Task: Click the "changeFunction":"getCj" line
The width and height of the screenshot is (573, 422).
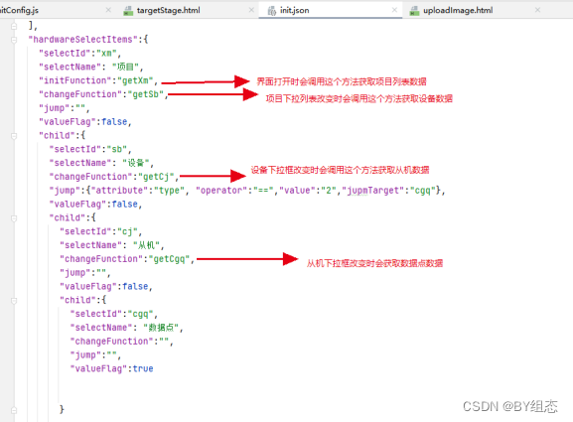Action: (x=114, y=177)
